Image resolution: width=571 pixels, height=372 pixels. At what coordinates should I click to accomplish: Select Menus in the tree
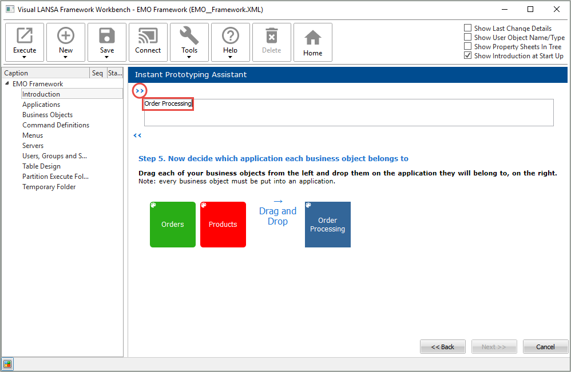click(x=33, y=135)
